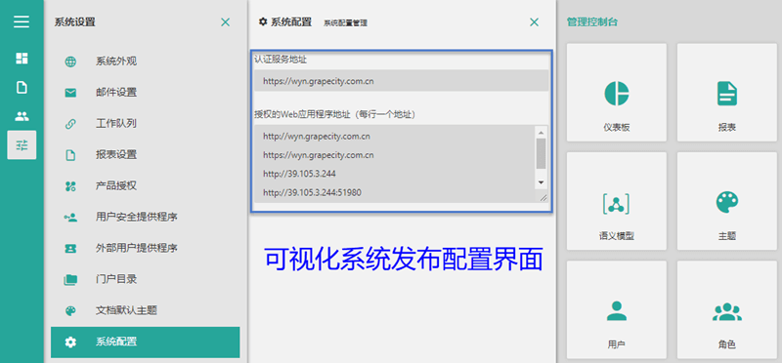Click the globe icon for 系统外观
The image size is (782, 363).
click(70, 61)
